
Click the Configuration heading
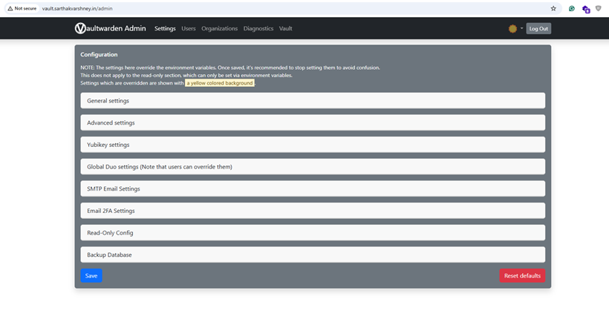(x=99, y=55)
